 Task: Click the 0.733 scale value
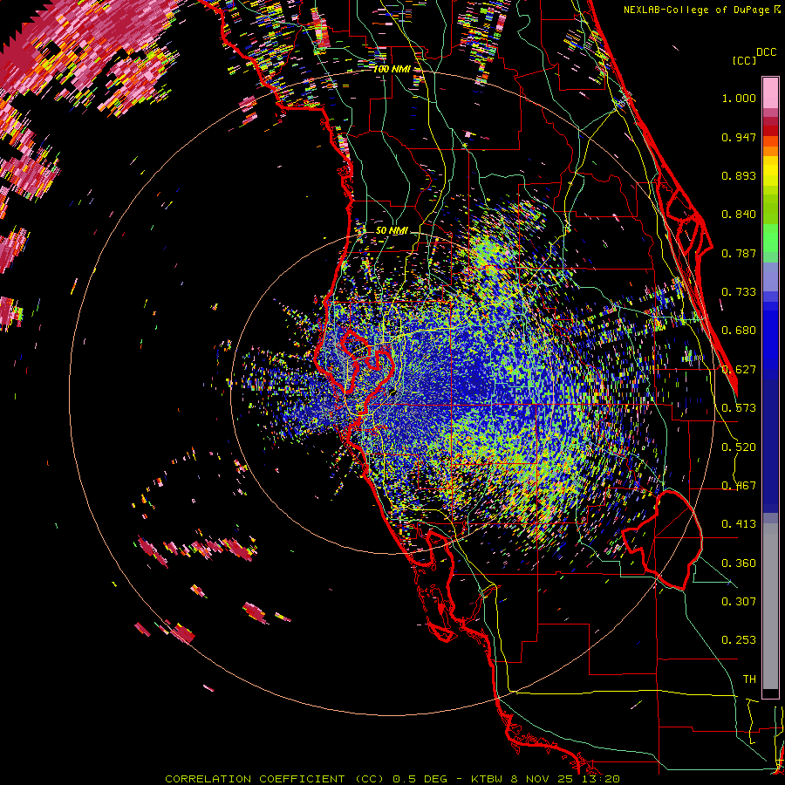tap(739, 292)
